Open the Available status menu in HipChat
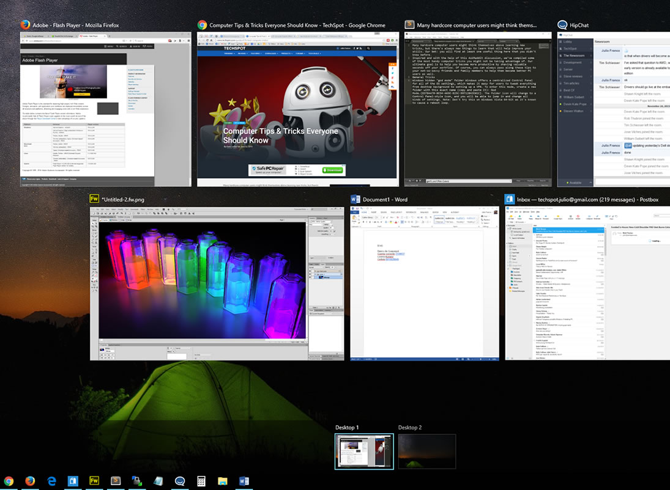Viewport: 670px width, 490px height. point(575,183)
